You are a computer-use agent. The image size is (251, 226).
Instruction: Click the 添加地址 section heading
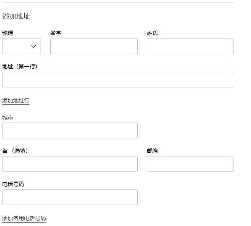coord(16,16)
